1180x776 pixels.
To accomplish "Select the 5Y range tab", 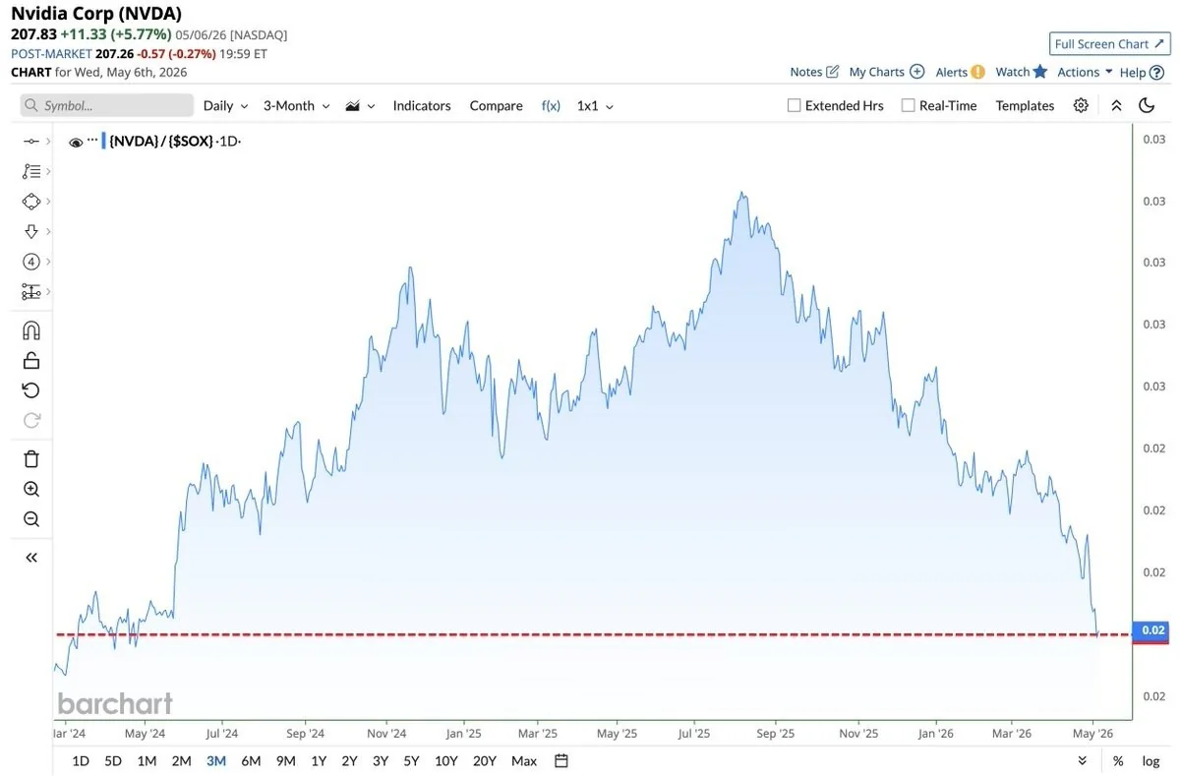I will coord(411,760).
